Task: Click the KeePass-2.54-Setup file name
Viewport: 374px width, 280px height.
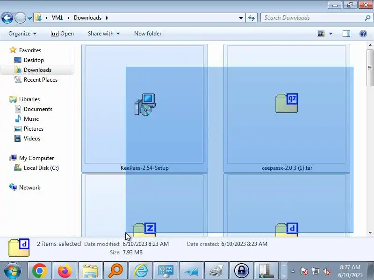Action: [x=144, y=168]
